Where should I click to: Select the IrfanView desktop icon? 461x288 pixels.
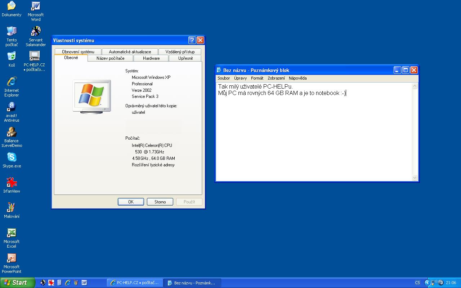coord(12,186)
